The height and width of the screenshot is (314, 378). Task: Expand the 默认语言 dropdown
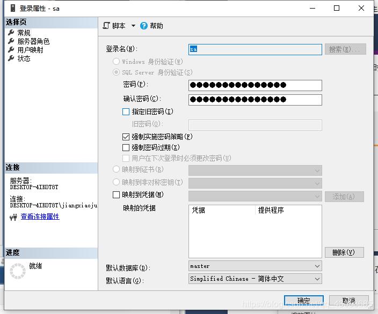[x=317, y=279]
